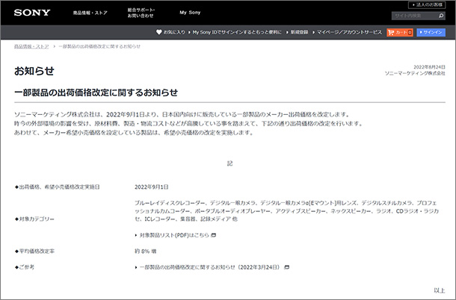The height and width of the screenshot is (300, 456).
Task: Click the ◆対象カテゴリー label
Action: point(34,219)
